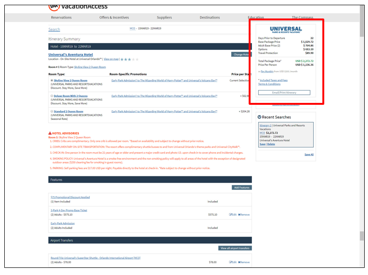The width and height of the screenshot is (368, 275).
Task: Open Round-Trip SuperStar Shuttle link
Action: [96, 257]
